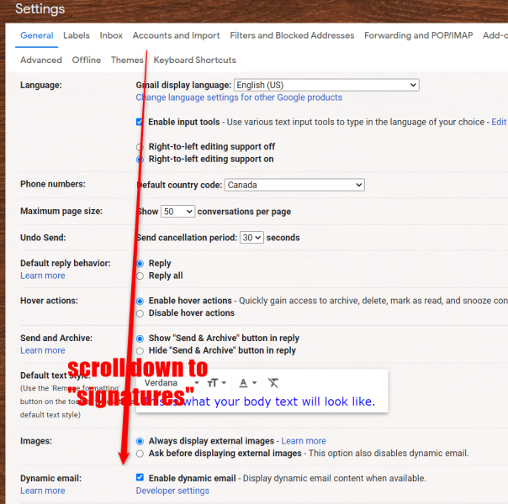The image size is (508, 504).
Task: Click the remove formatting icon
Action: (273, 383)
